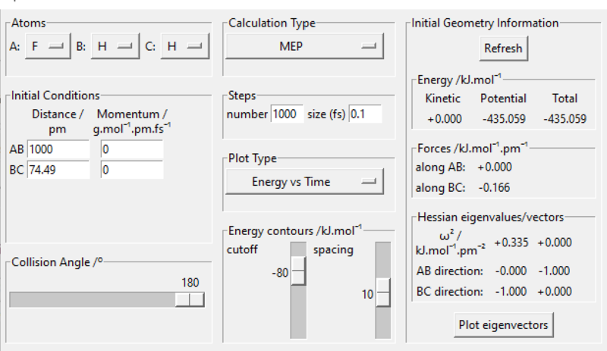Screen dimensions: 607x351
Task: Open the atom C dropdown showing H
Action: [183, 46]
